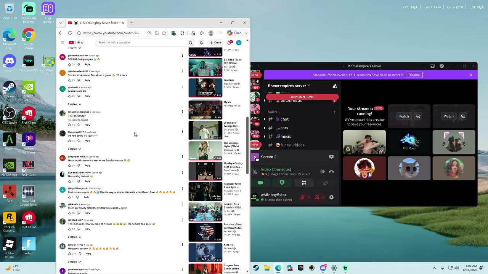Open the 'funny-videos' Discord channel

(292, 145)
